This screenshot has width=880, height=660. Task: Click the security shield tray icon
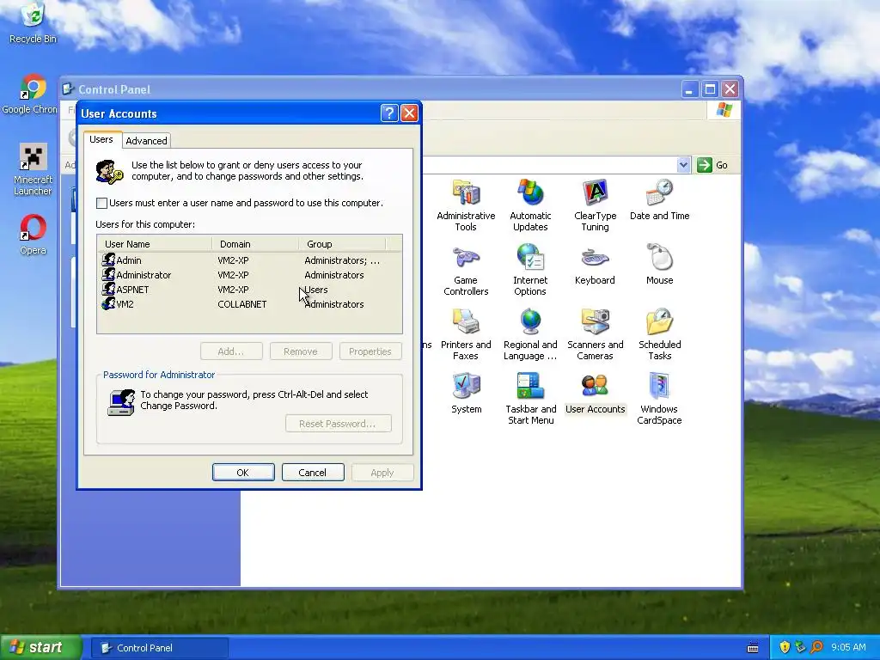click(784, 647)
